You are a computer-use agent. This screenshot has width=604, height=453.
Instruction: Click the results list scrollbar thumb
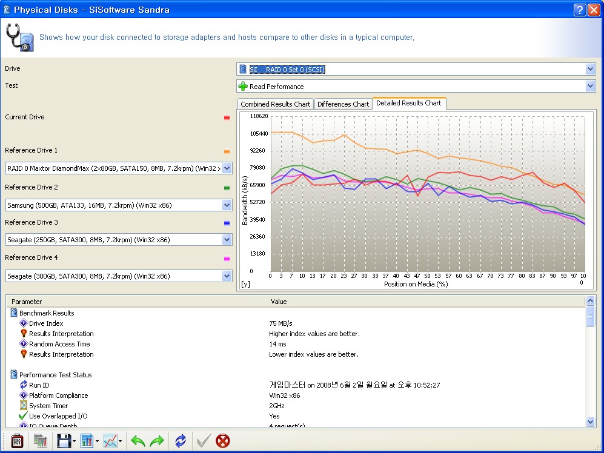click(x=590, y=317)
